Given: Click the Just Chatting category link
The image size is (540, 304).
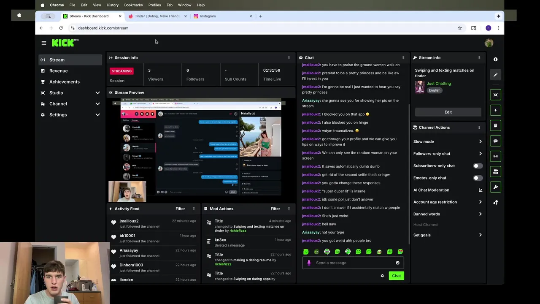Looking at the screenshot, I should click(439, 84).
